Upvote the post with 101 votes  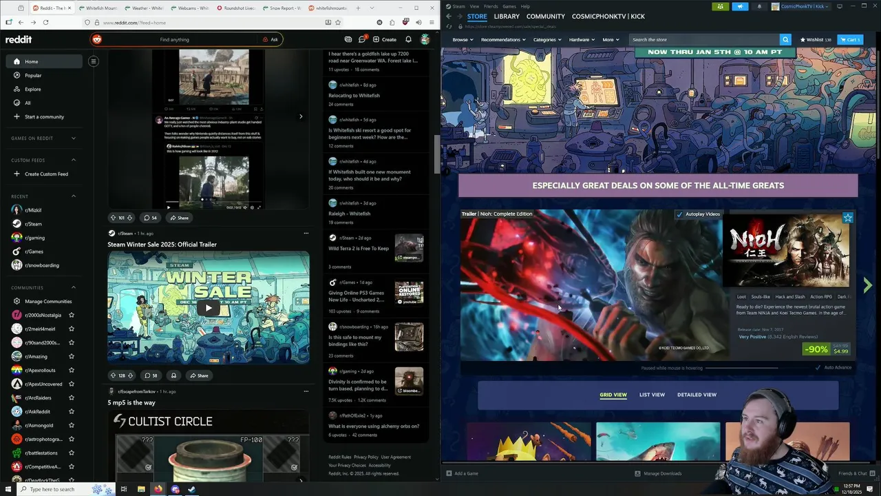(114, 218)
